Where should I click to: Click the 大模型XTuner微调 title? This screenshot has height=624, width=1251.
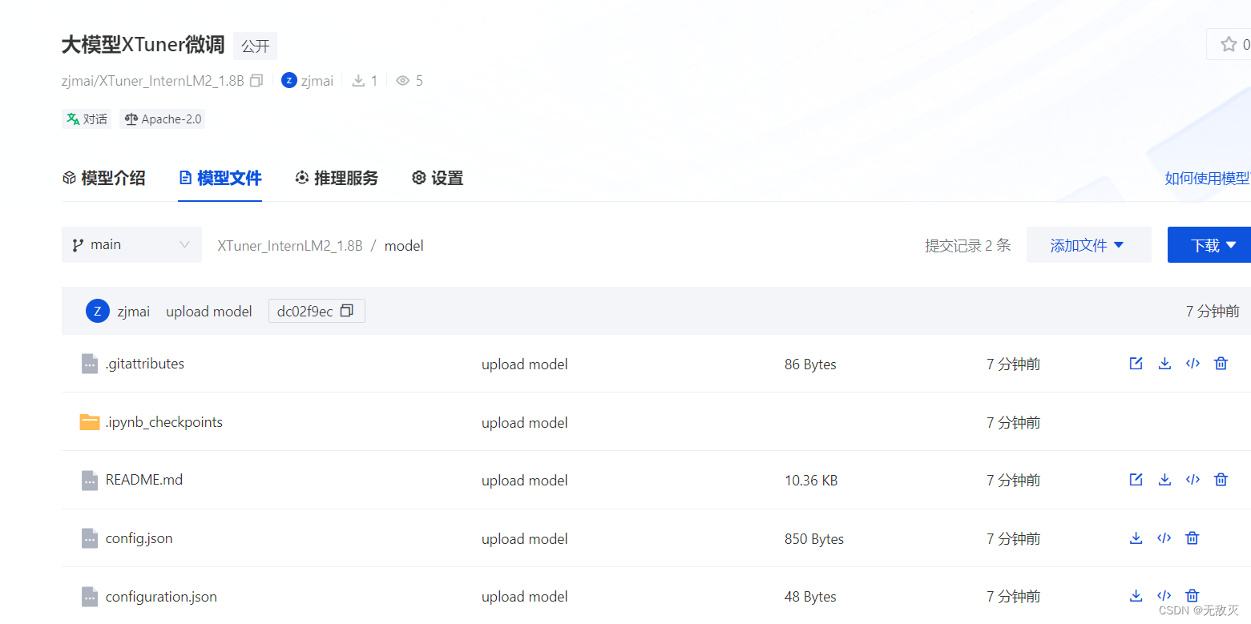pyautogui.click(x=143, y=45)
